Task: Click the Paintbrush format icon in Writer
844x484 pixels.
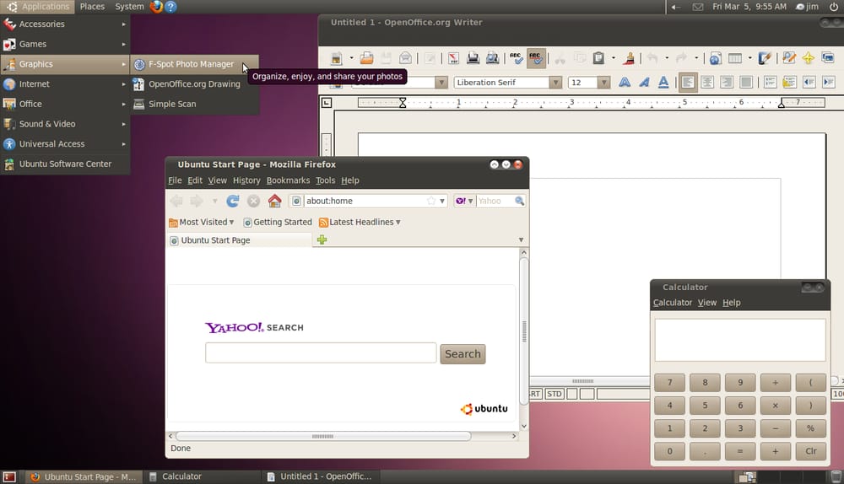Action: [629, 58]
